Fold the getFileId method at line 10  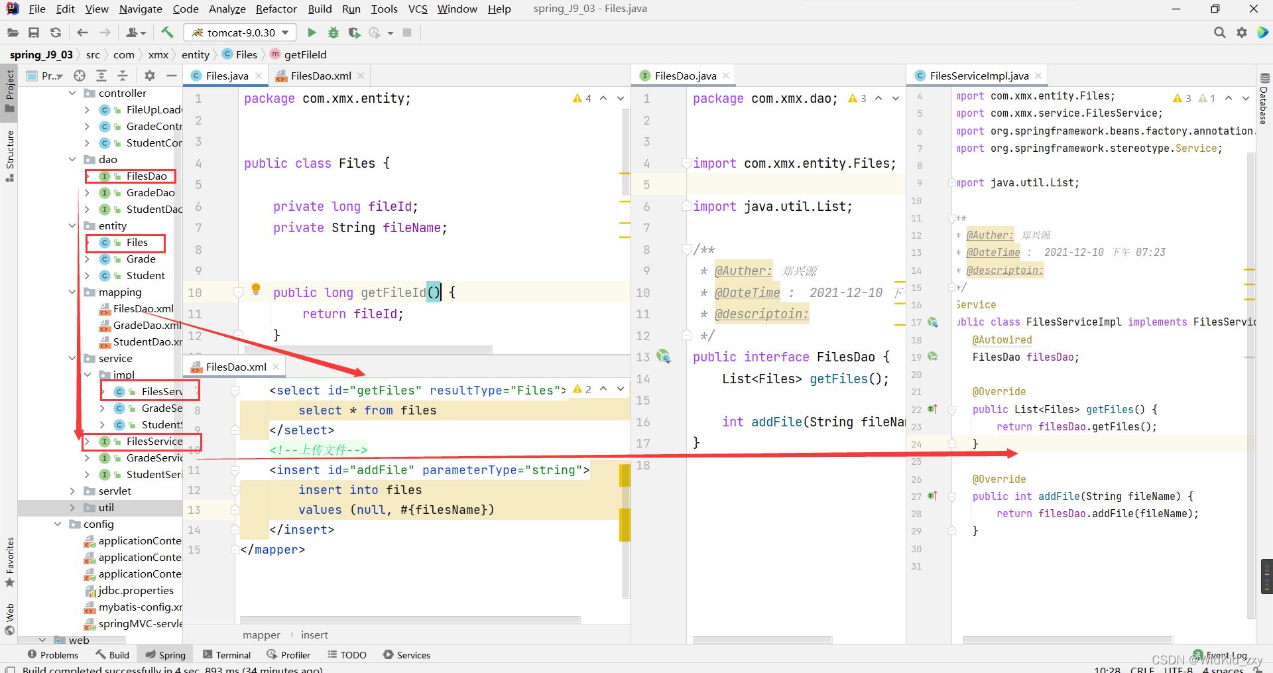[x=239, y=292]
